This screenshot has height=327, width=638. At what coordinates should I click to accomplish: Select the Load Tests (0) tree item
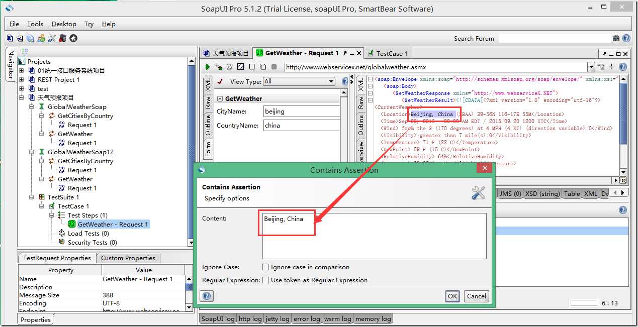[x=83, y=234]
